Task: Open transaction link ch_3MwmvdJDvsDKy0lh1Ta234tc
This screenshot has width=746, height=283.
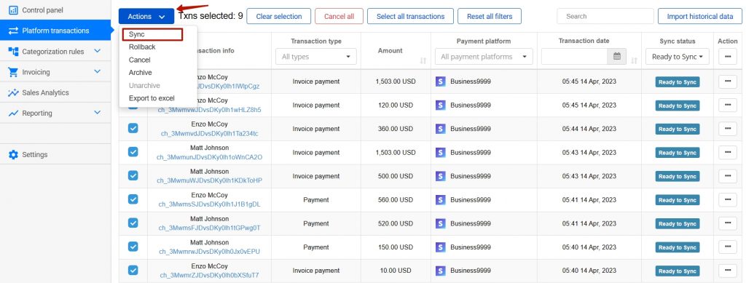Action: click(210, 134)
